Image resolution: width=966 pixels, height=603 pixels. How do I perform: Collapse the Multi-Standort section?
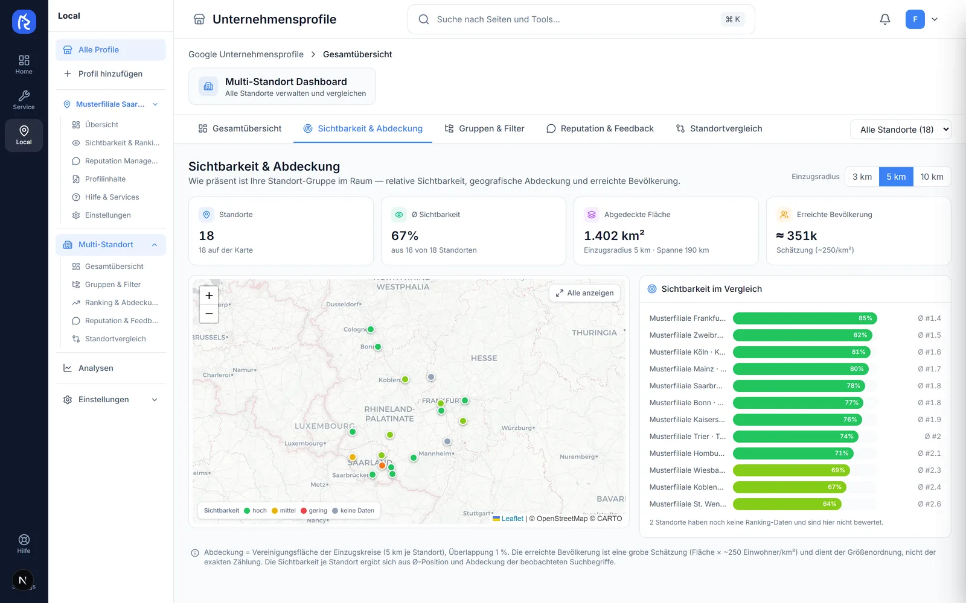[x=155, y=245]
